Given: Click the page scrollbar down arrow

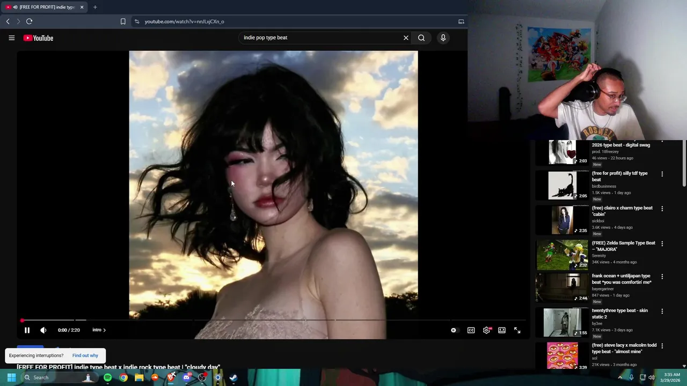Looking at the screenshot, I should click(684, 366).
